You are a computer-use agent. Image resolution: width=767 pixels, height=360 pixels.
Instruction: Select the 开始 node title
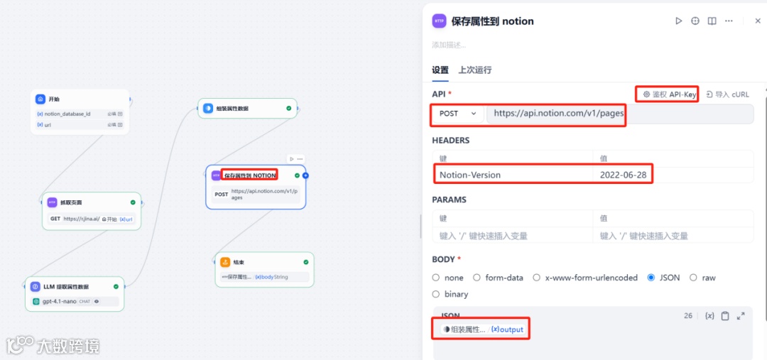click(x=54, y=99)
